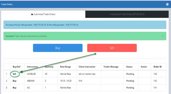Open the Submitted Trade Orders tab
The height and width of the screenshot is (94, 171).
point(43,14)
